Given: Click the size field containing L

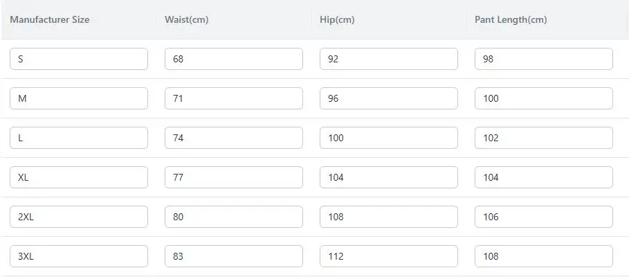Looking at the screenshot, I should (x=79, y=138).
